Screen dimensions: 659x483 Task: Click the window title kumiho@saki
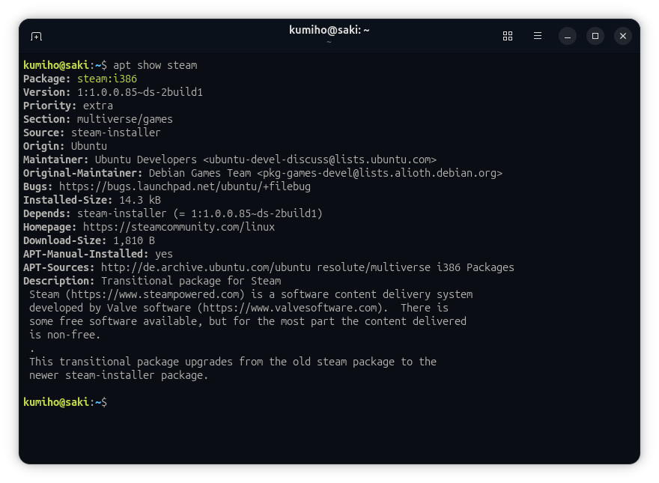[329, 30]
